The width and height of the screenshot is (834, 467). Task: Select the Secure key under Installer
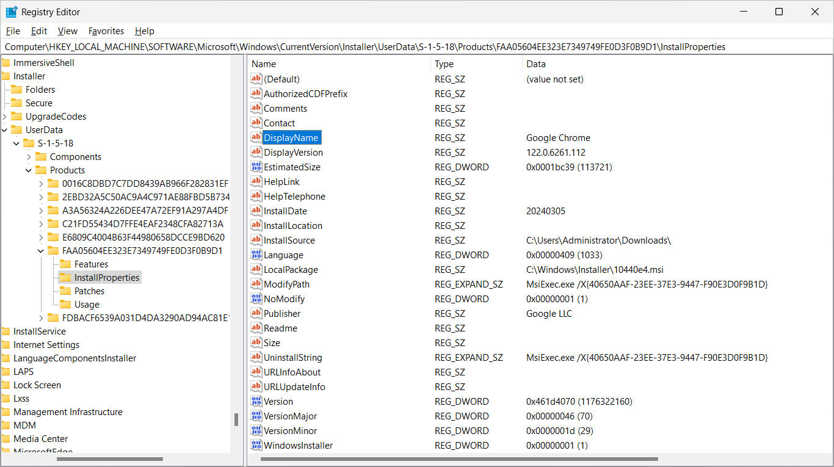click(39, 103)
